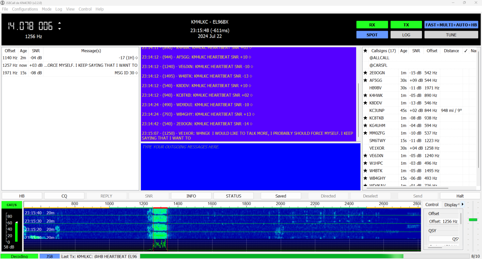Click the frequency up arrow stepper
Image resolution: width=482 pixels, height=259 pixels.
pos(60,23)
